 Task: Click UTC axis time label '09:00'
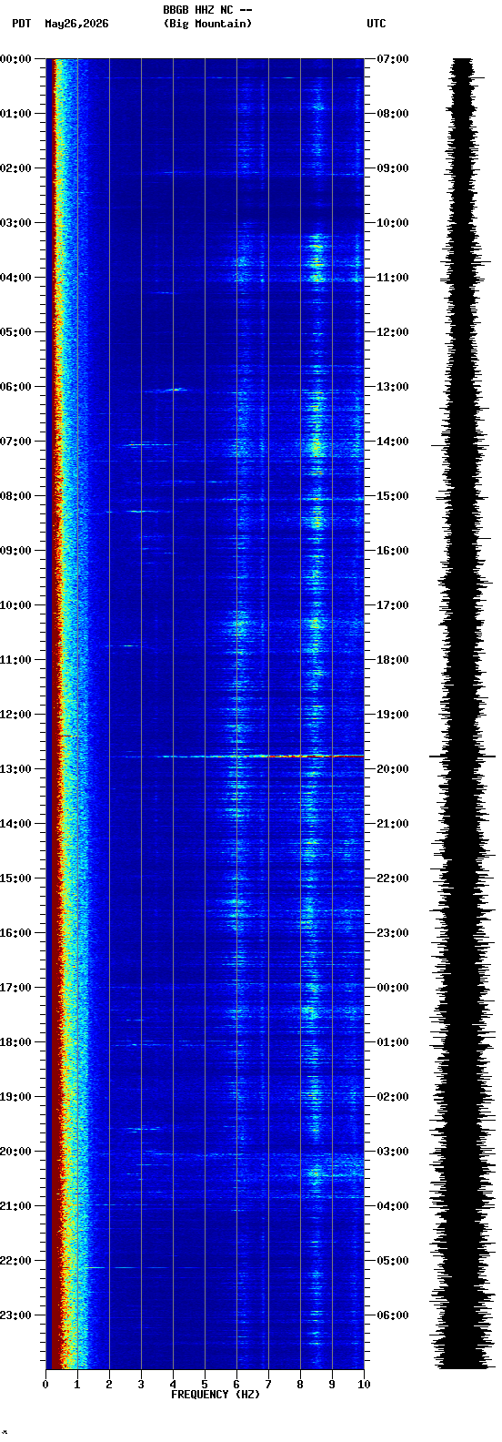pyautogui.click(x=393, y=168)
